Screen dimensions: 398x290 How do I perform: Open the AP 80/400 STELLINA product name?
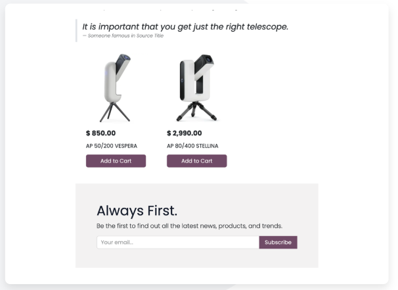(192, 146)
